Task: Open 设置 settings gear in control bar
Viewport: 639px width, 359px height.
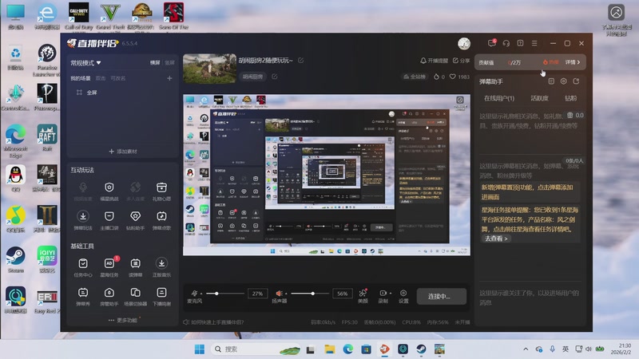Action: (403, 296)
